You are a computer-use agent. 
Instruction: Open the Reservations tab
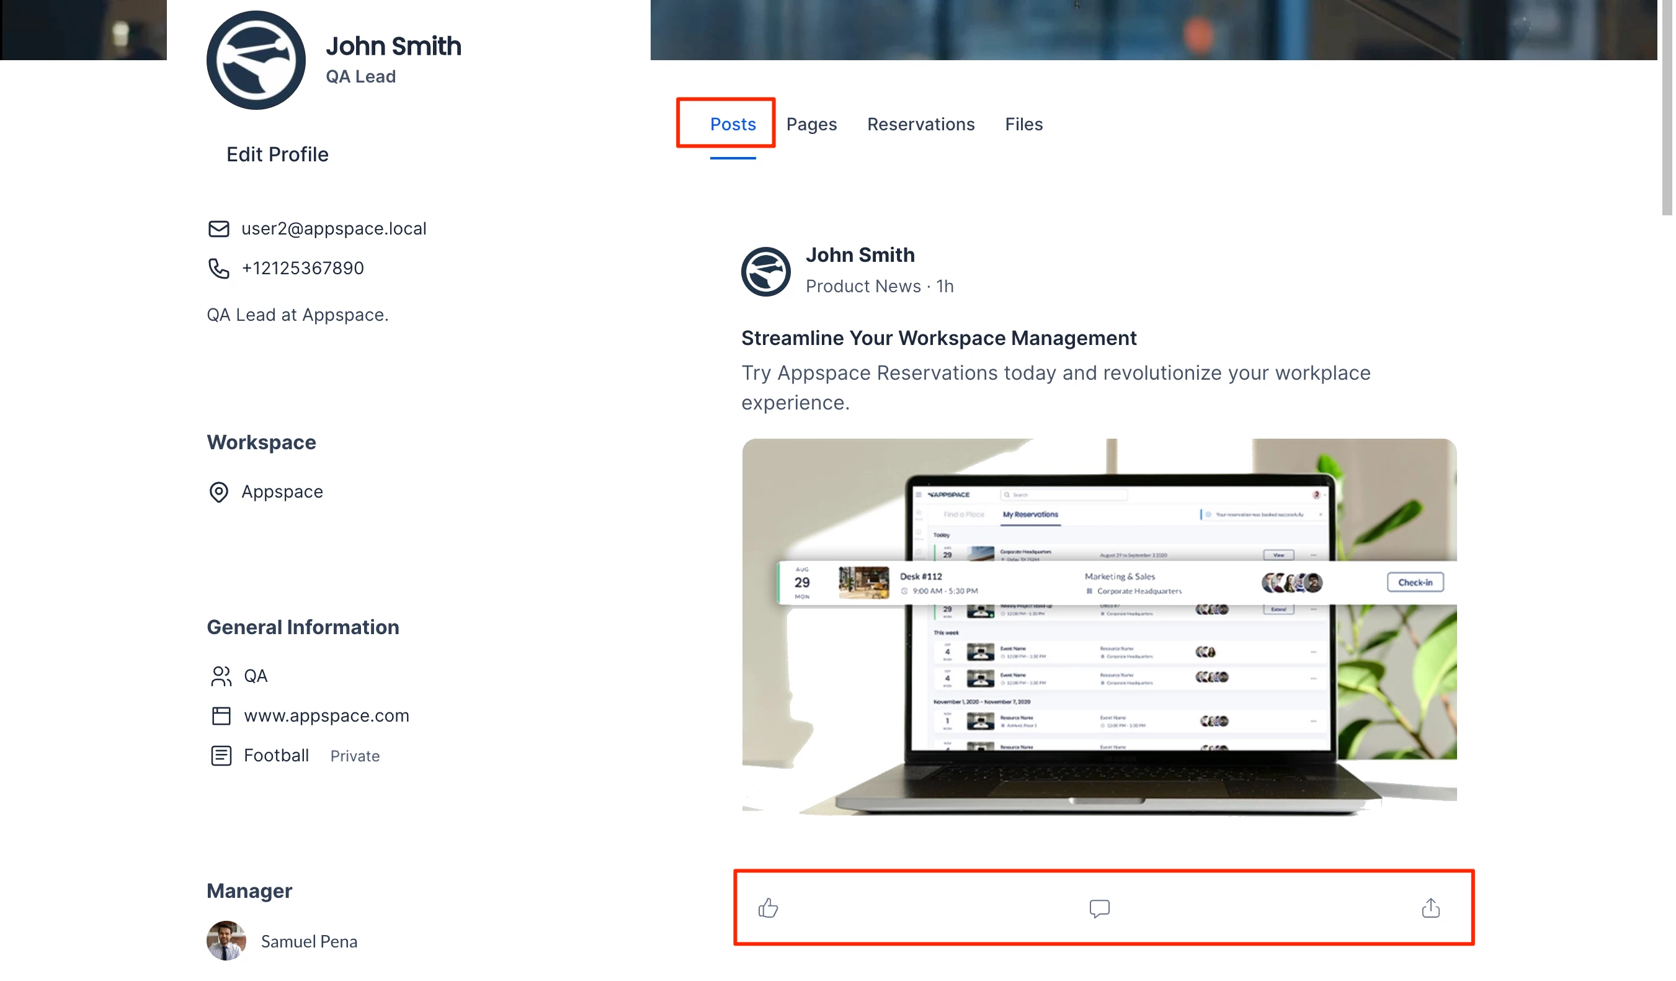tap(920, 124)
